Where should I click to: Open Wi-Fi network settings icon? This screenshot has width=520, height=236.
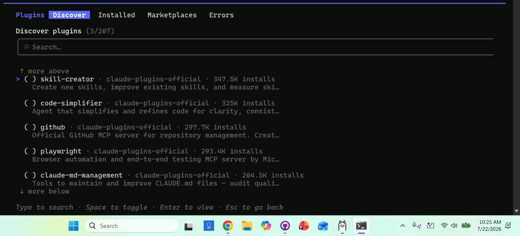(444, 226)
